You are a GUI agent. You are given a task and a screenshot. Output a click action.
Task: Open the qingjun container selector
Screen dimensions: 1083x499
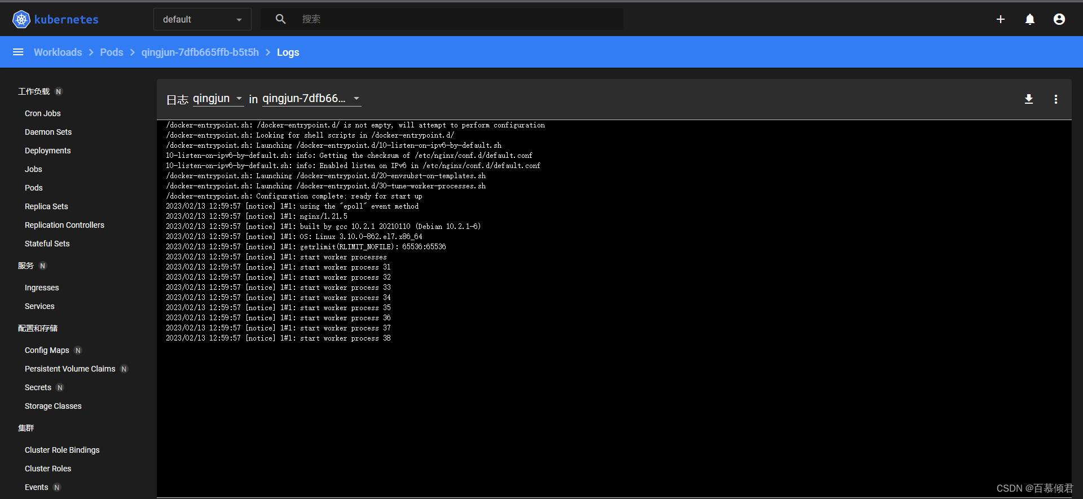pyautogui.click(x=218, y=99)
